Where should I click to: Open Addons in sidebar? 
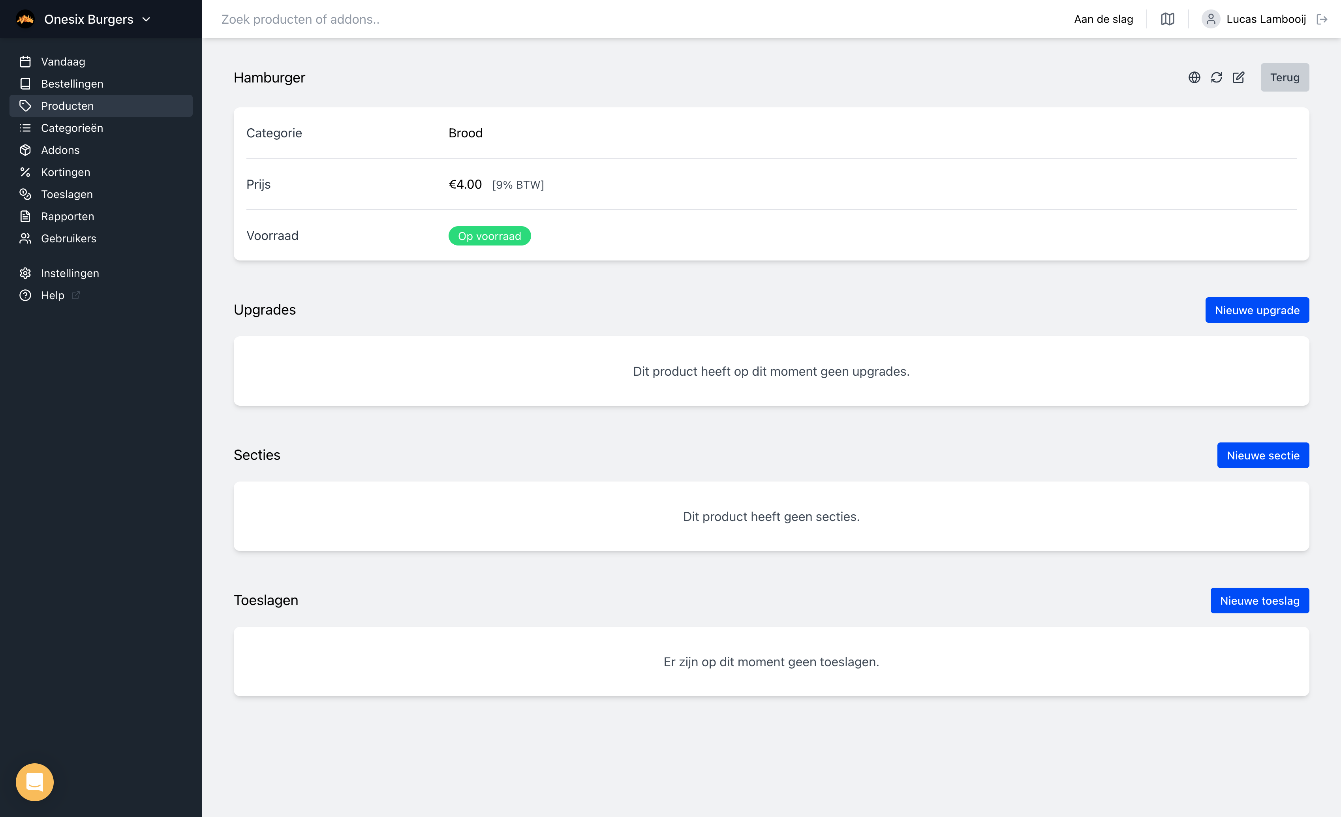[101, 150]
